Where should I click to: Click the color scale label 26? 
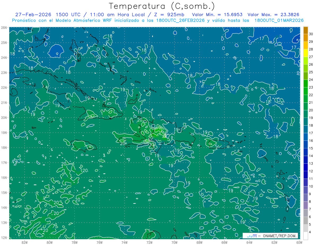pyautogui.click(x=311, y=64)
